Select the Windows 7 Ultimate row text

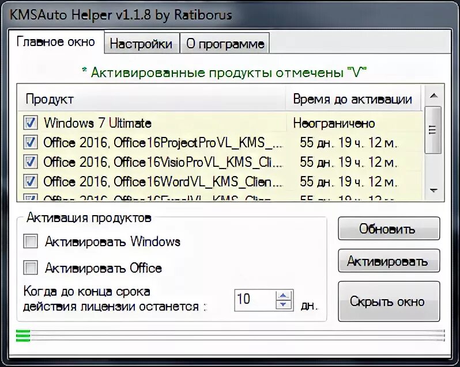97,123
